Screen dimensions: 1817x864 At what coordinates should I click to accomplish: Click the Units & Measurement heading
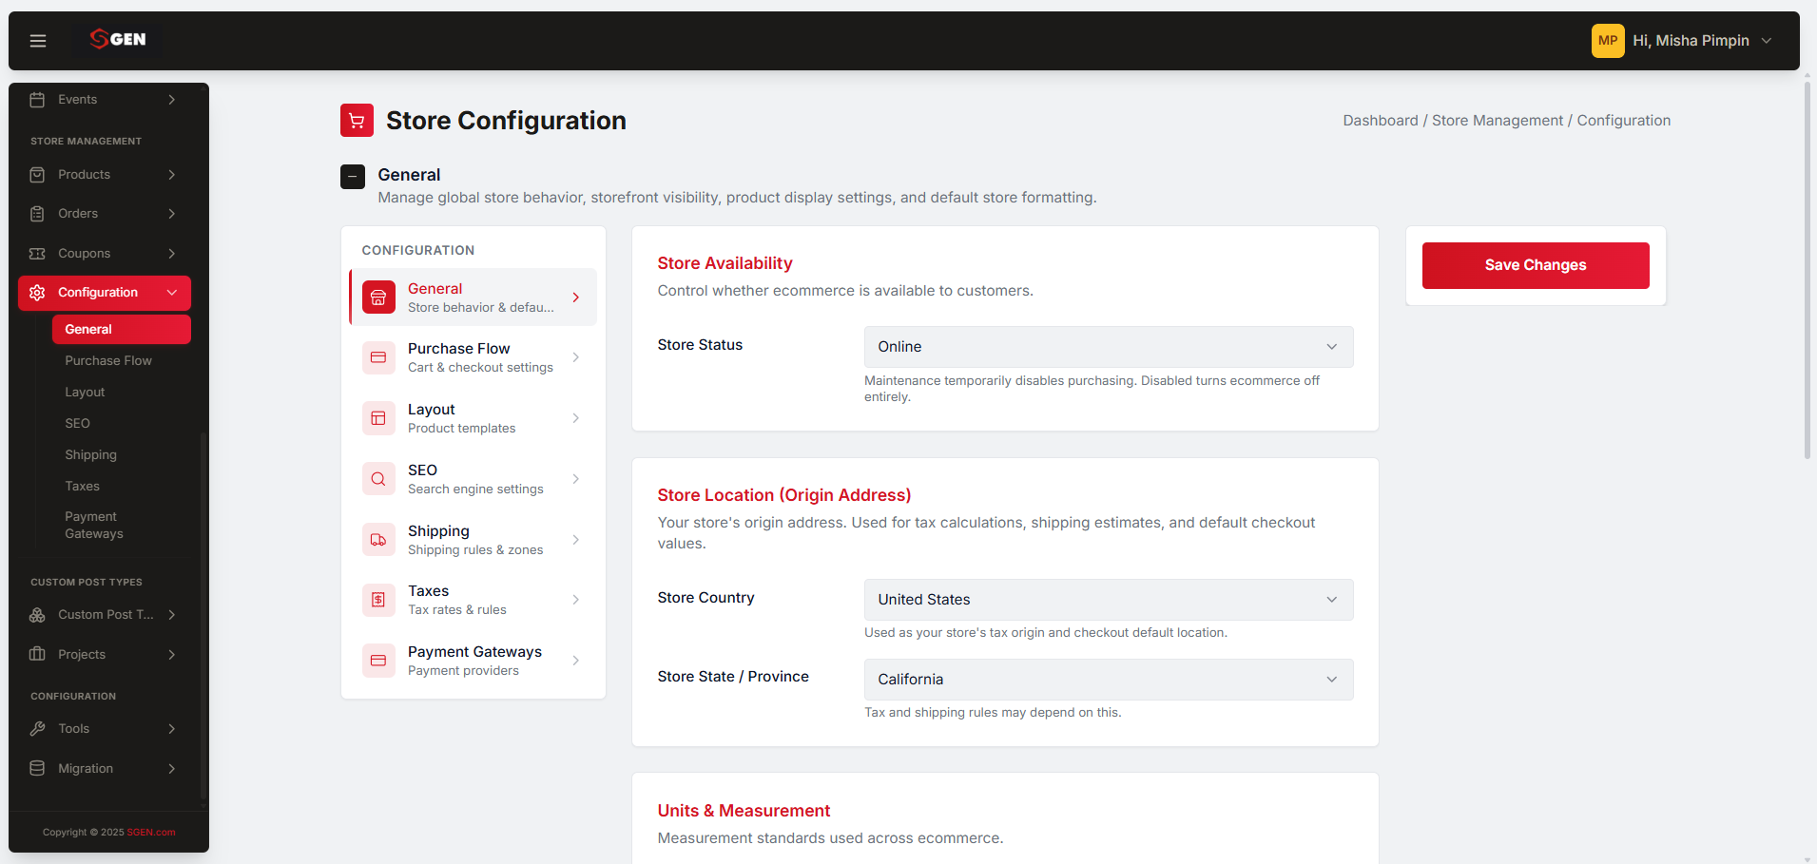[x=744, y=811]
